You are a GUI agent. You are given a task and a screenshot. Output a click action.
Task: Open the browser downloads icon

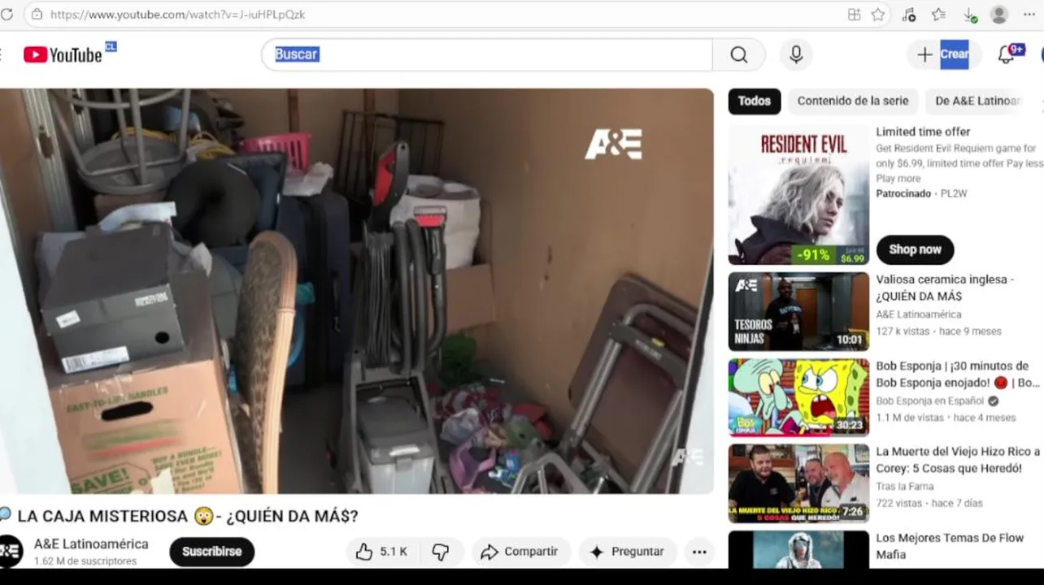coord(969,15)
